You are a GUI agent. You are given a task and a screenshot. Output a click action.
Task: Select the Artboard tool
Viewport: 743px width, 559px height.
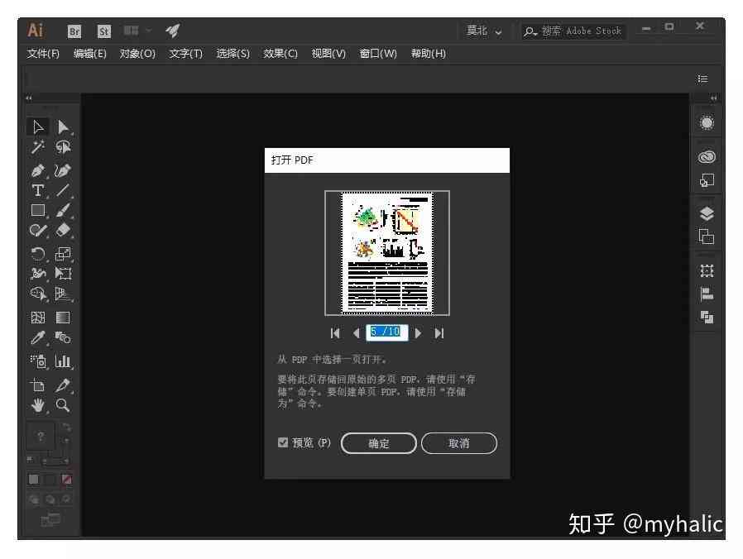pyautogui.click(x=38, y=385)
